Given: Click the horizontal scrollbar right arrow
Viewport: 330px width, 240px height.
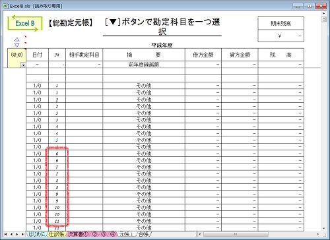Looking at the screenshot, I should (318, 234).
